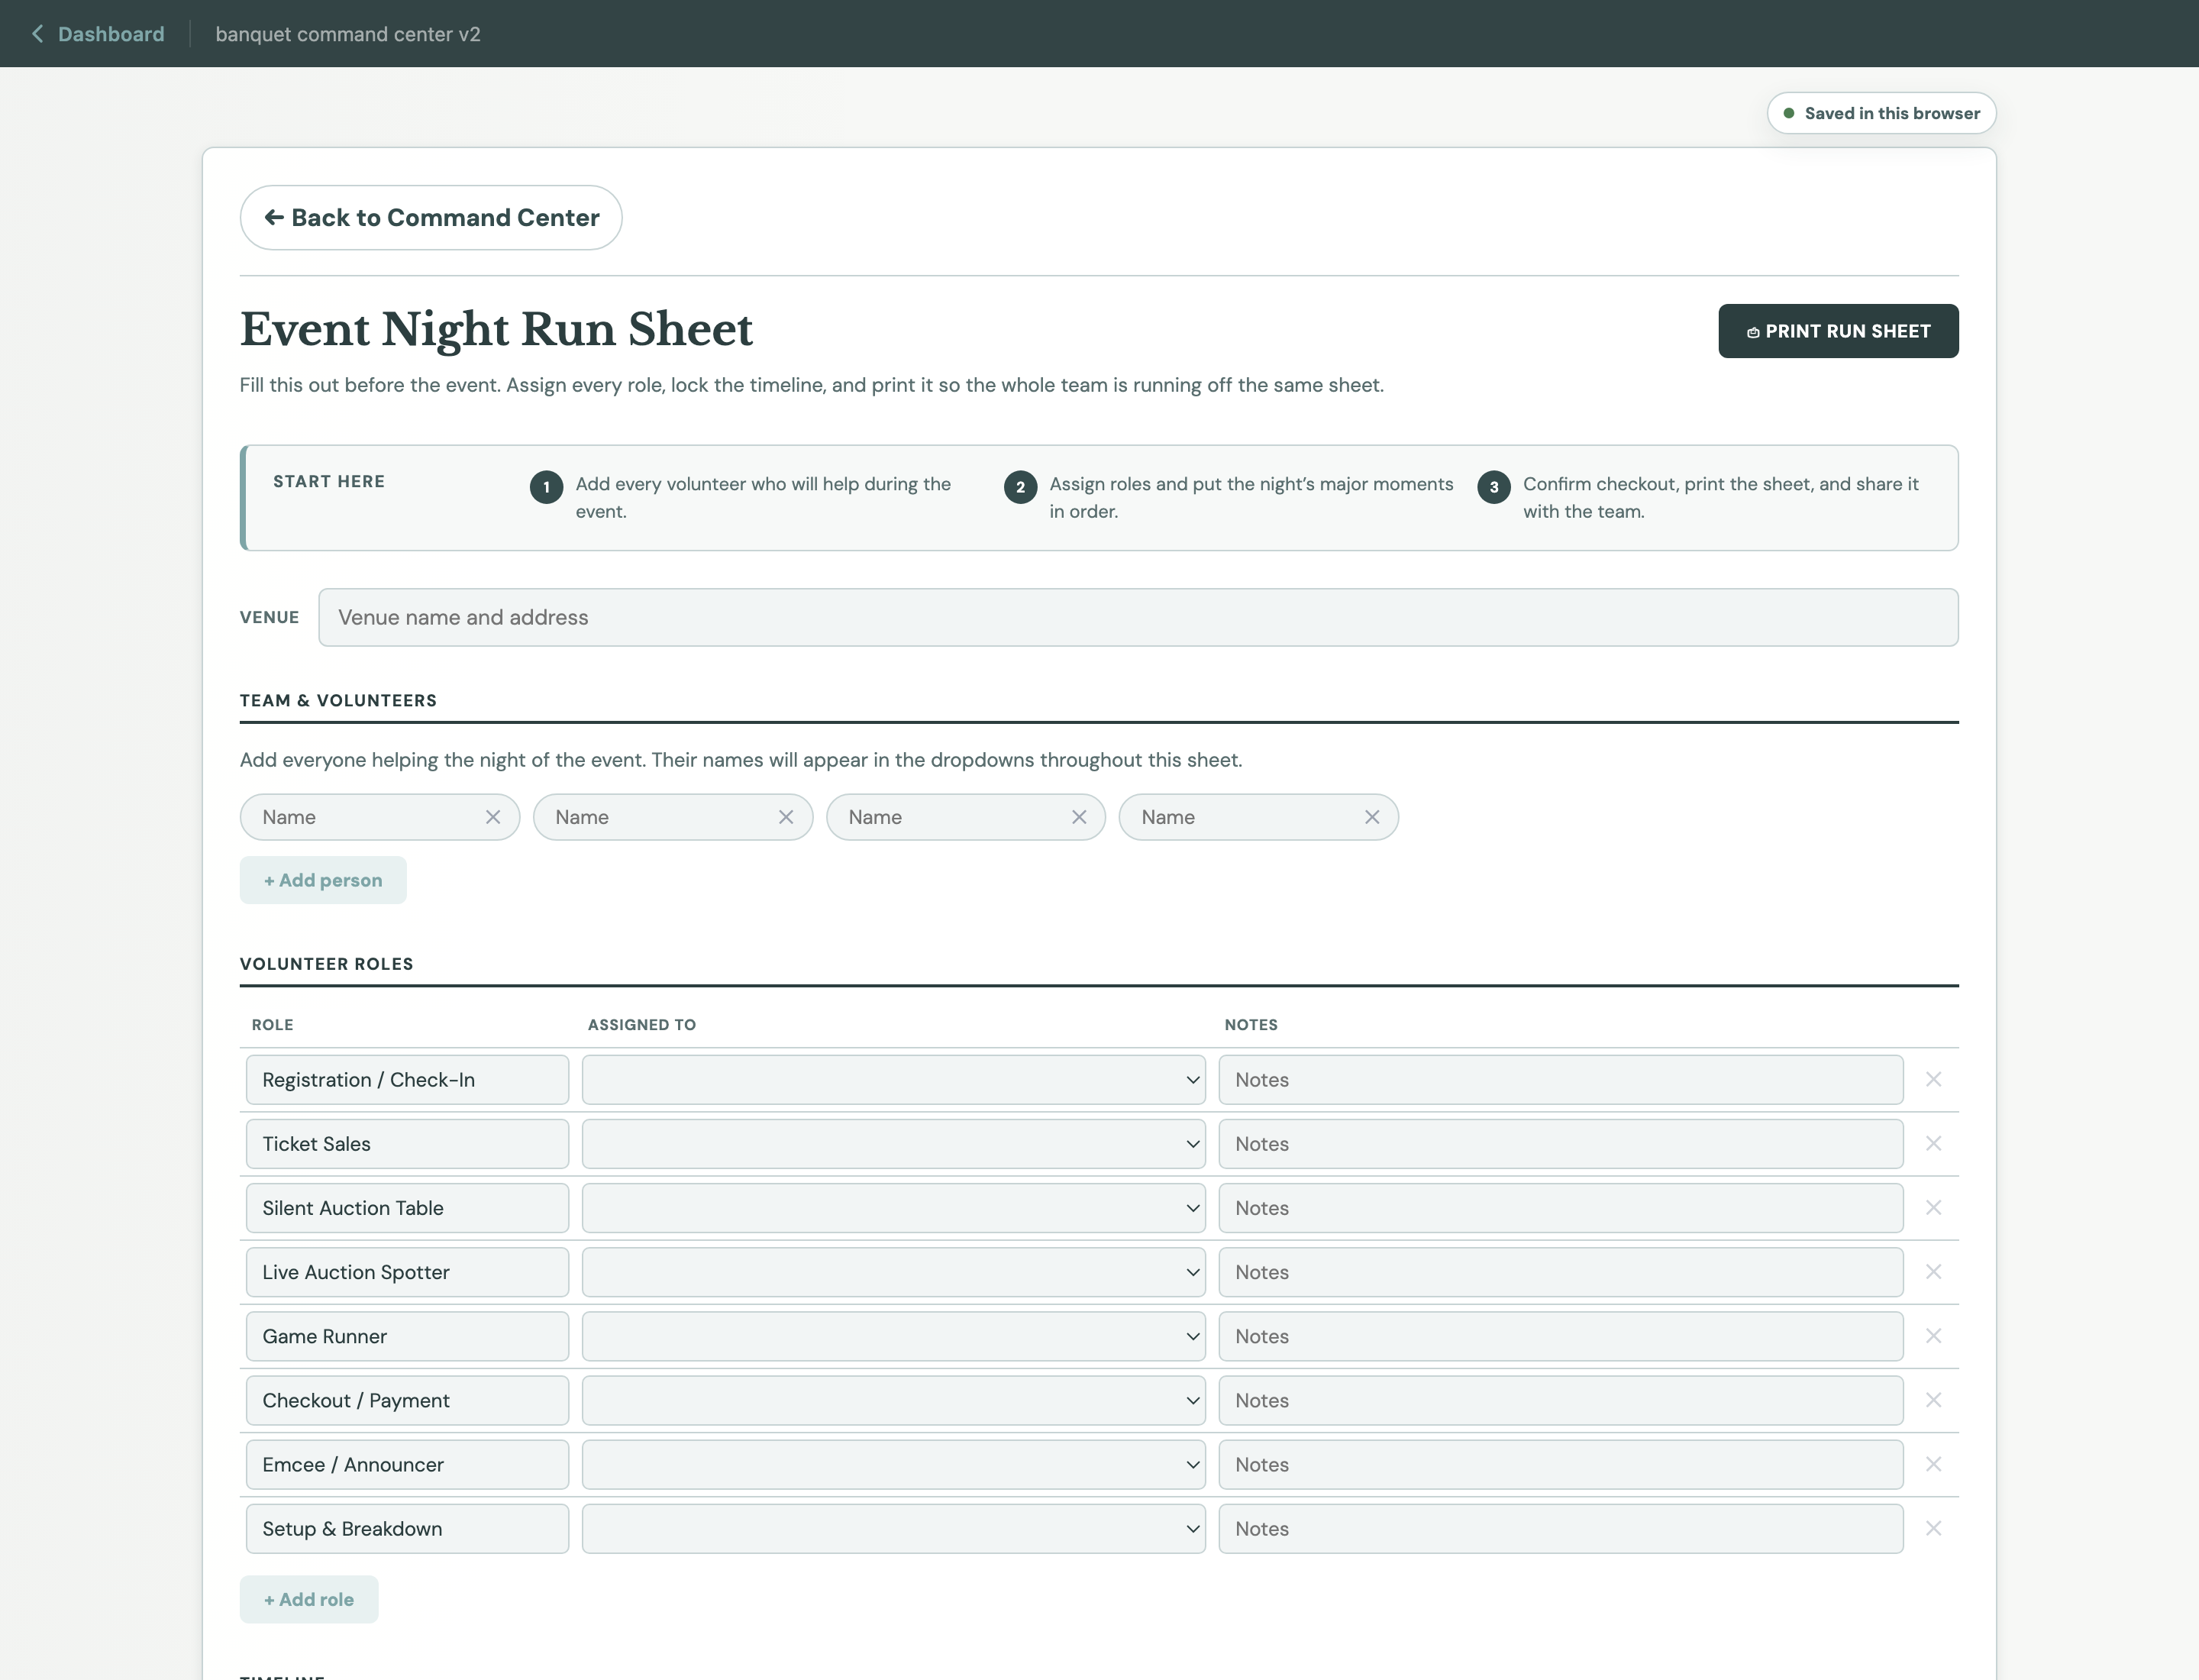Viewport: 2199px width, 1680px height.
Task: Open Assigned To dropdown for Setup & Breakdown
Action: pyautogui.click(x=893, y=1528)
